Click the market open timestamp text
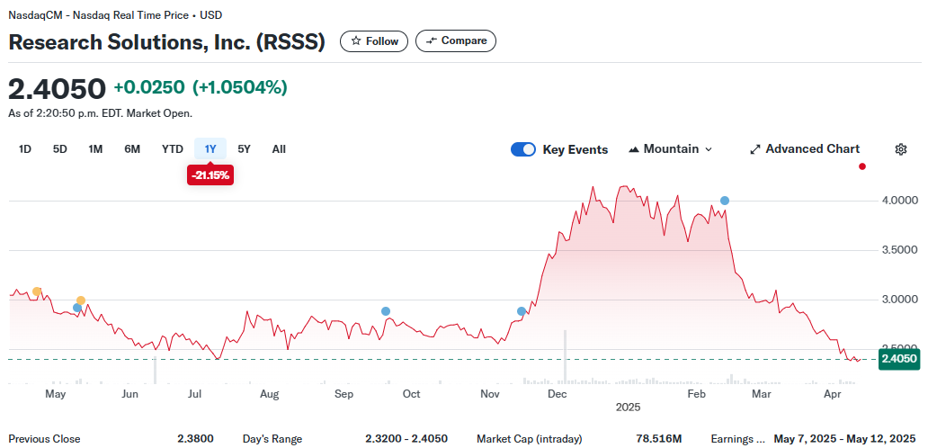 [x=100, y=113]
